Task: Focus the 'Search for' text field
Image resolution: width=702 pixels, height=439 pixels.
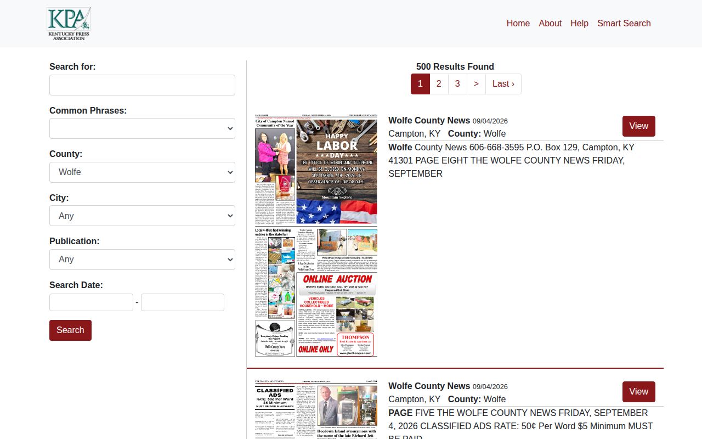Action: (x=142, y=85)
